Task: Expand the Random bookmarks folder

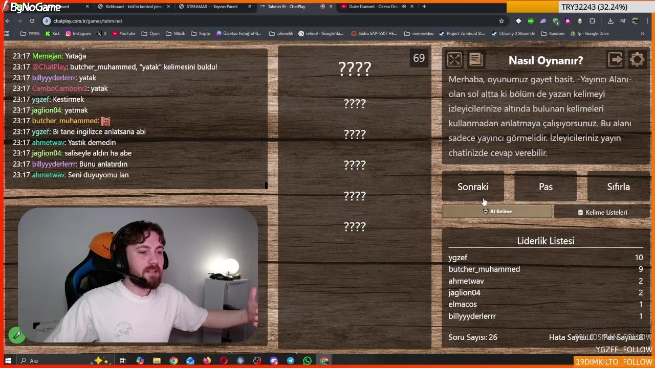Action: tap(552, 34)
